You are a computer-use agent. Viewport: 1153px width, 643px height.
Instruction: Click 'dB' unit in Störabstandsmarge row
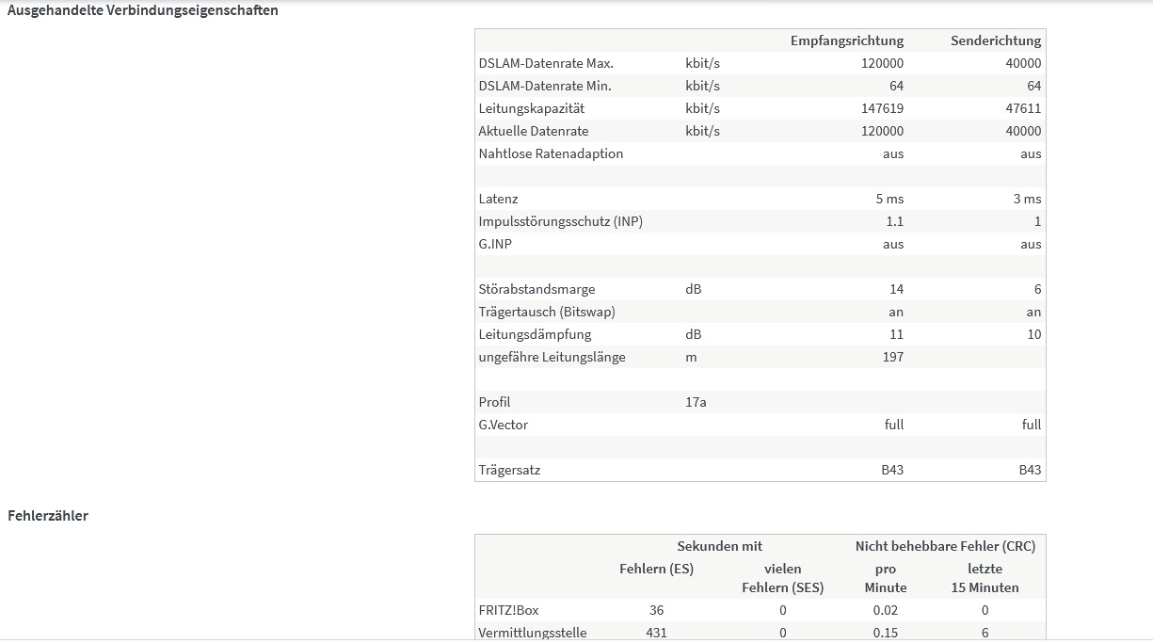pos(693,289)
